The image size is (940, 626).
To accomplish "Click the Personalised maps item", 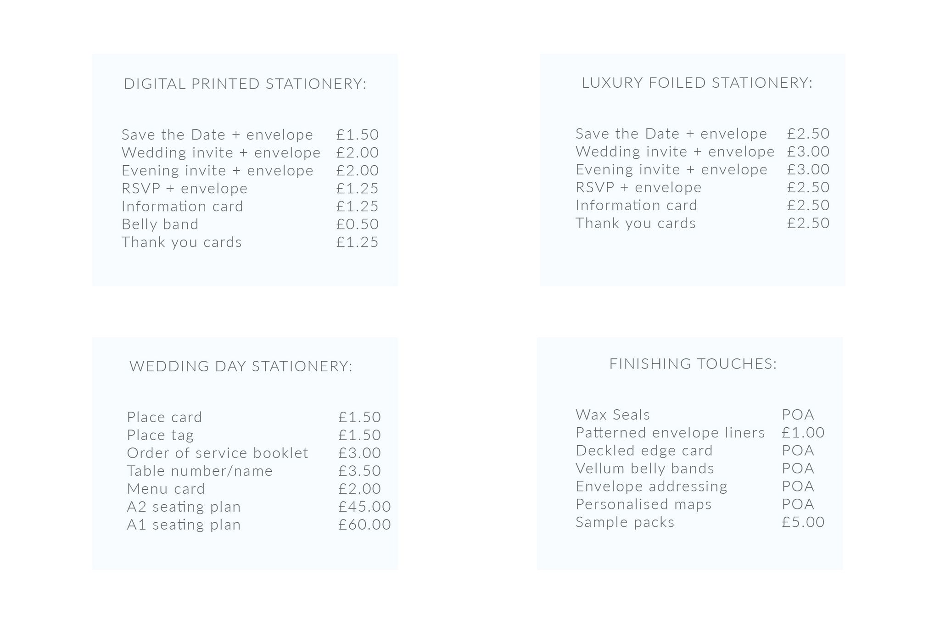I will tap(643, 504).
